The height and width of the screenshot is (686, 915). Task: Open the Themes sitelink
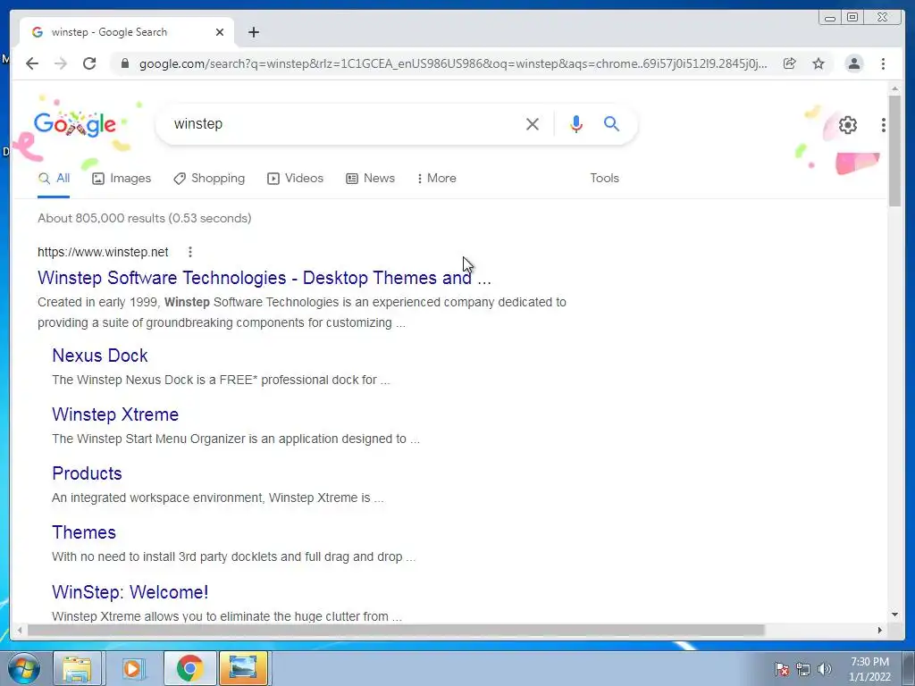pos(84,532)
